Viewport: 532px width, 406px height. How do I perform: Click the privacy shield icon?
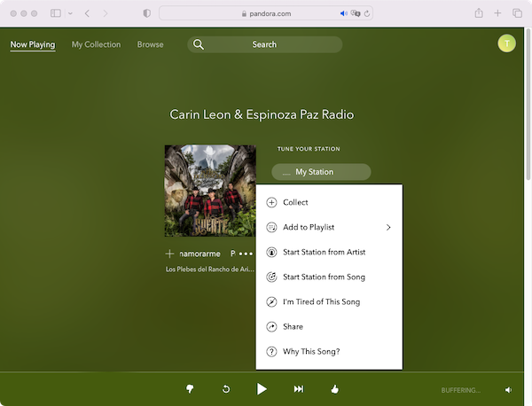pos(147,13)
